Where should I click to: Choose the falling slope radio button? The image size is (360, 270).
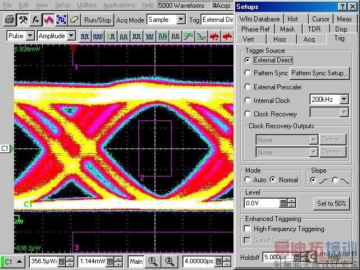[x=335, y=180]
